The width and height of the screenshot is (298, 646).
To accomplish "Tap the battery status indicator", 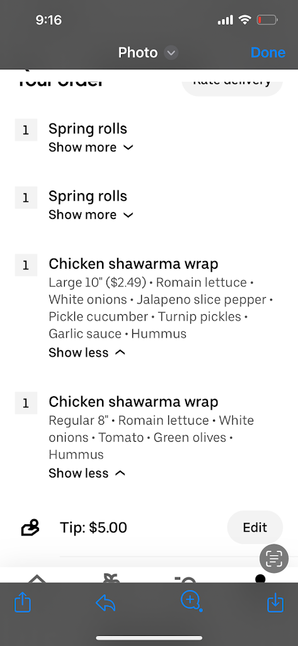I will click(267, 20).
